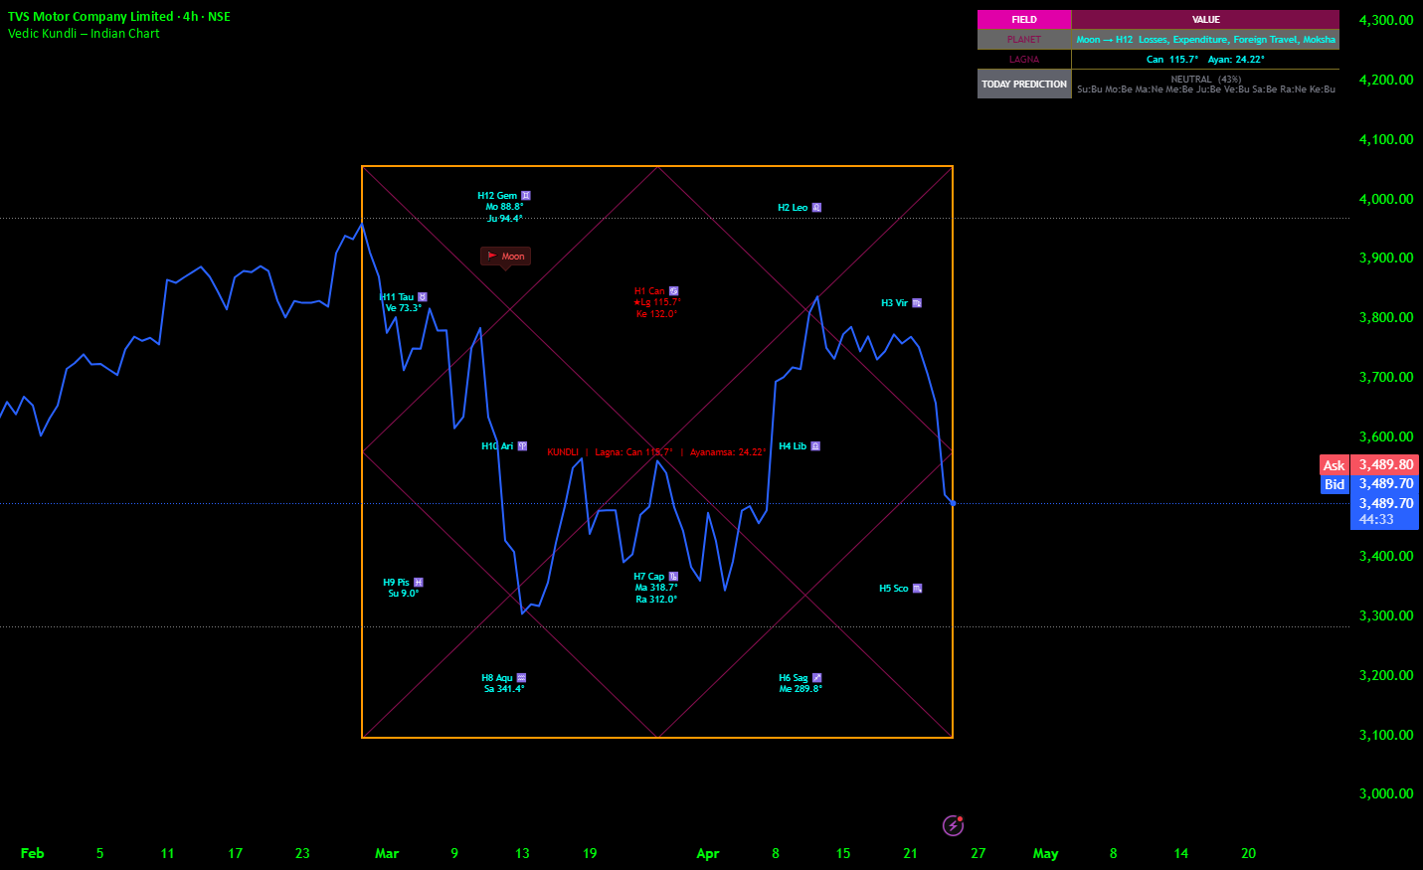
Task: Click the Leo zodiac icon beside H2 Leo
Action: pyautogui.click(x=816, y=208)
